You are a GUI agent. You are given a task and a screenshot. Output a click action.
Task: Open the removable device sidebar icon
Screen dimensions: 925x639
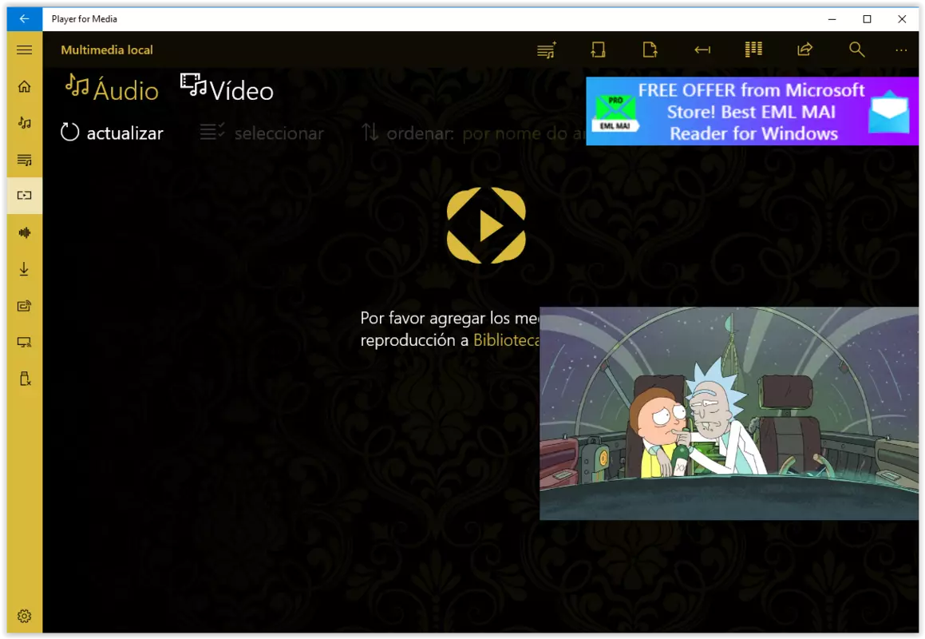(x=24, y=379)
